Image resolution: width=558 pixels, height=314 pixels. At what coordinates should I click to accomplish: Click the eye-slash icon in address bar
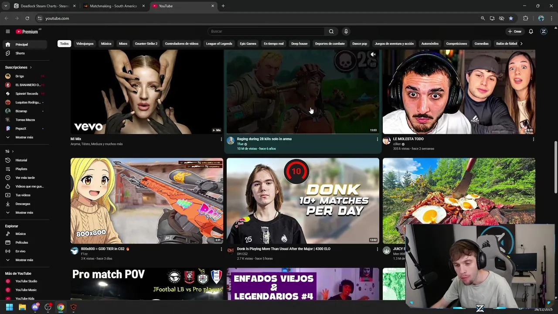point(501,18)
